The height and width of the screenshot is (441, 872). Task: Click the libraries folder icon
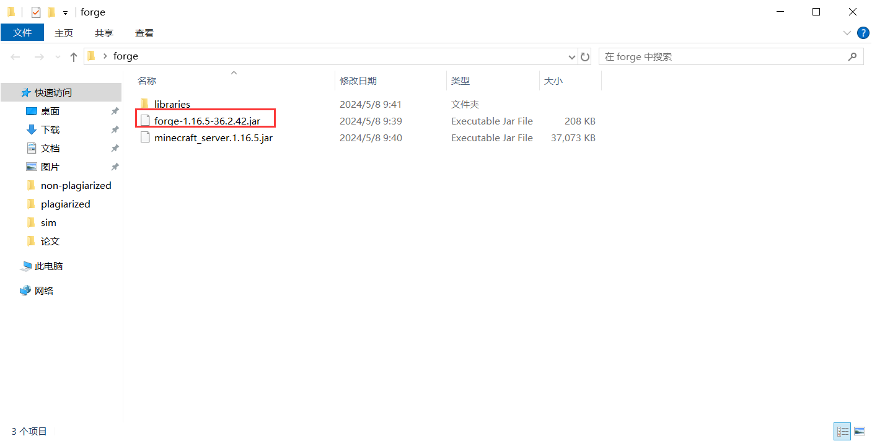click(144, 103)
